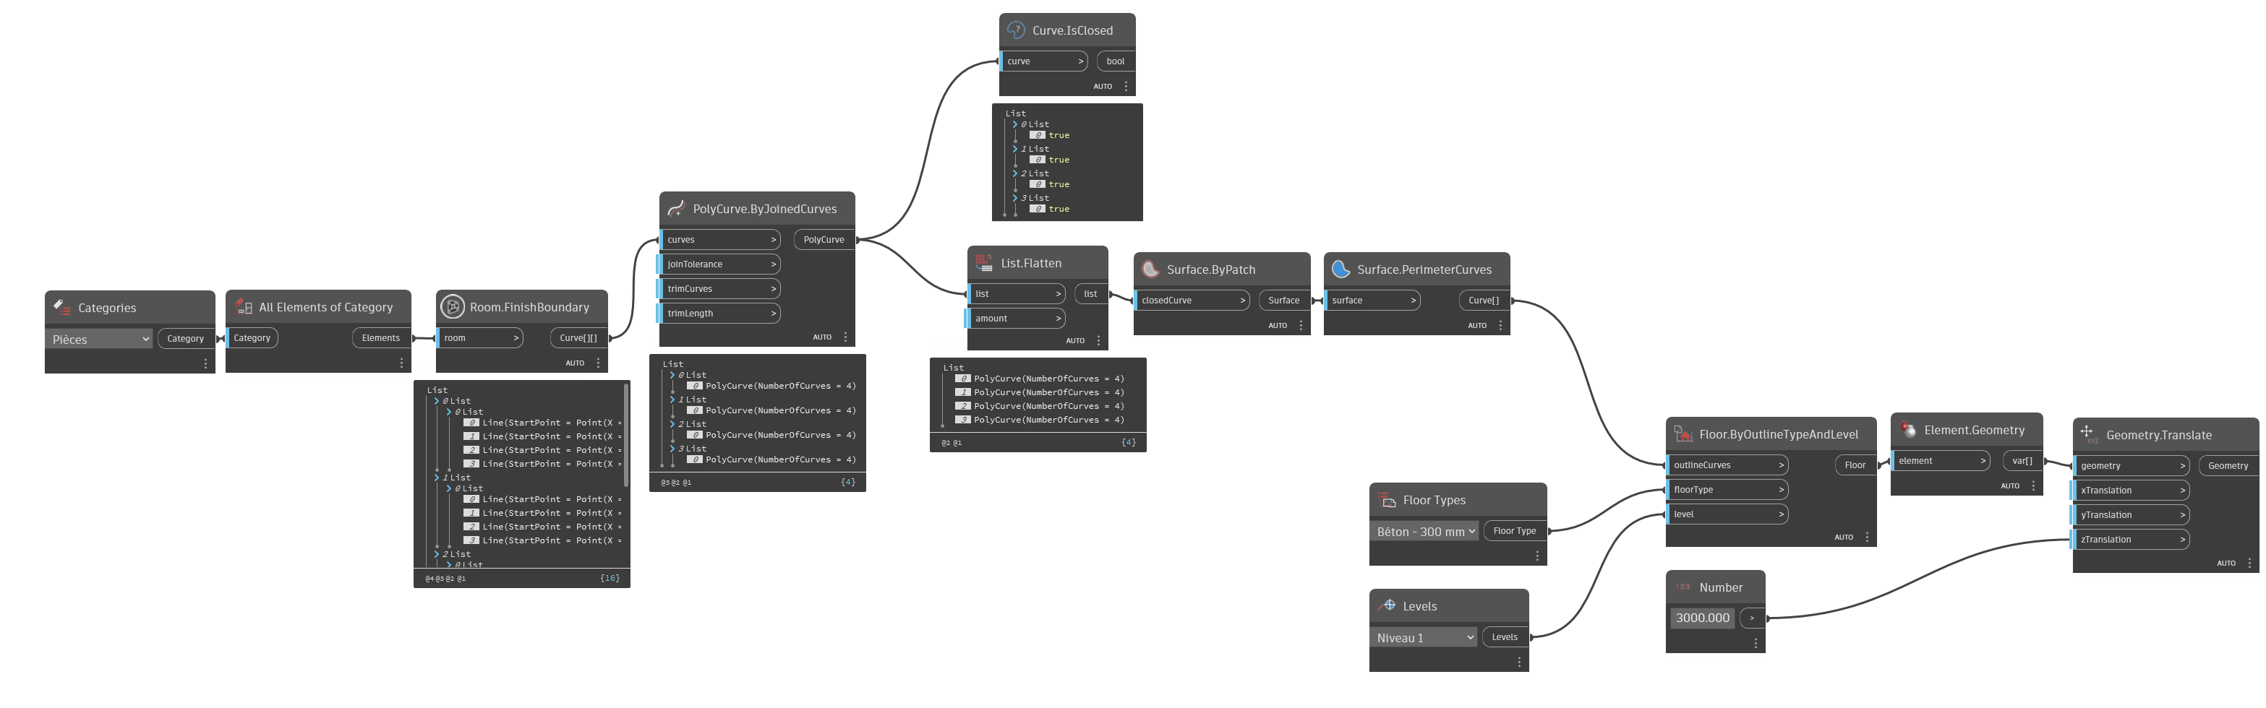2266x708 pixels.
Task: Click the 3000.000 number input field
Action: [x=1703, y=618]
